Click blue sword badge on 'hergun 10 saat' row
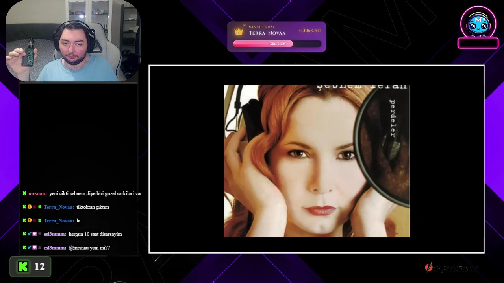Image resolution: width=504 pixels, height=283 pixels. [30, 234]
